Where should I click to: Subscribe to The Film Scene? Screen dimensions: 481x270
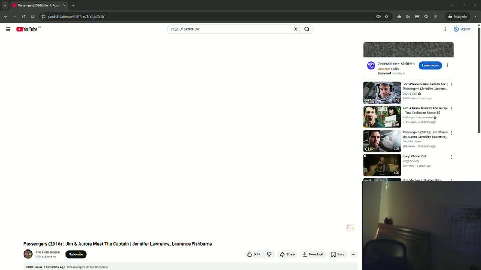76,254
